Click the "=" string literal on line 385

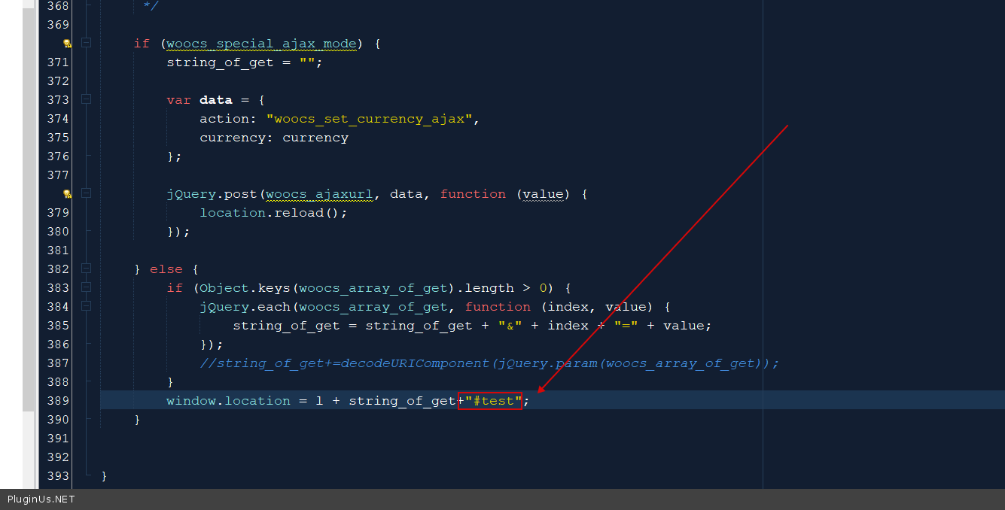coord(626,326)
